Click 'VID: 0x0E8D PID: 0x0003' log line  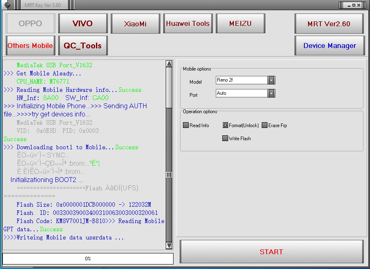tap(57, 131)
